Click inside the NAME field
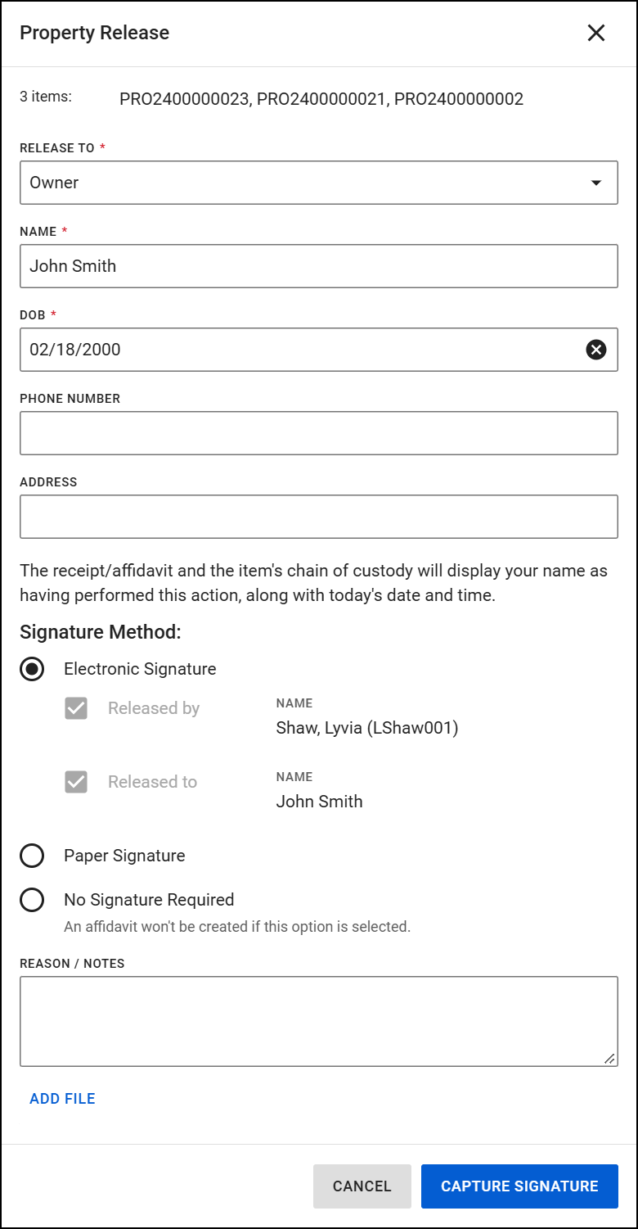Screen dimensions: 638x1229 pos(319,266)
